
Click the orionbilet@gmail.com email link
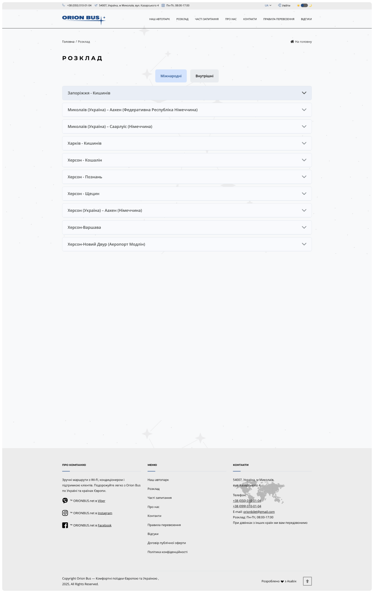point(259,512)
